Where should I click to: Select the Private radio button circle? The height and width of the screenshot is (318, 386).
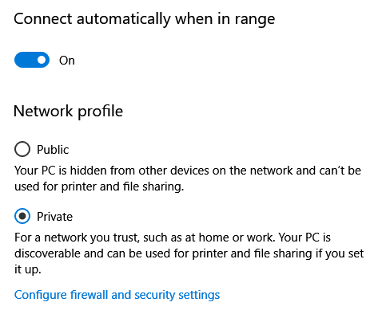[x=22, y=216]
